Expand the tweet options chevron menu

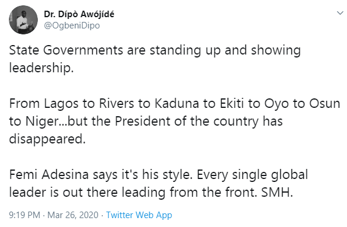[x=340, y=13]
